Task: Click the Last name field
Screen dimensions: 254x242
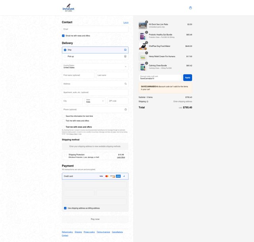Action: click(x=112, y=75)
